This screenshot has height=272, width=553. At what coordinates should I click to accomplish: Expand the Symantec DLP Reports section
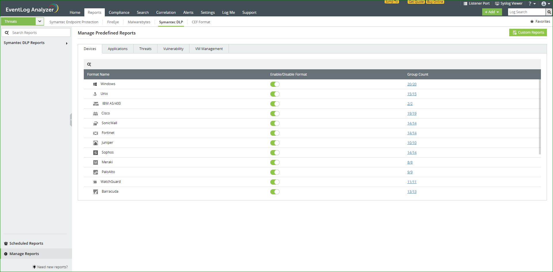pos(67,43)
